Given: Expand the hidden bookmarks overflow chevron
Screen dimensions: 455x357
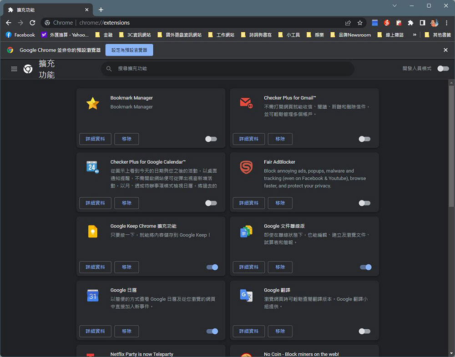Looking at the screenshot, I should (x=415, y=35).
